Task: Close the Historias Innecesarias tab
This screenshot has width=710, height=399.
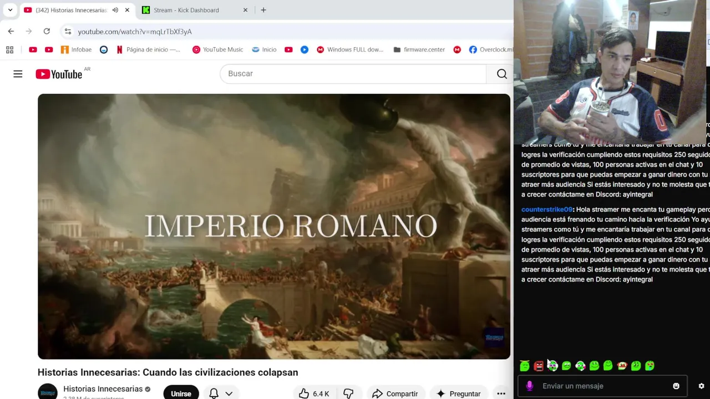Action: (127, 10)
